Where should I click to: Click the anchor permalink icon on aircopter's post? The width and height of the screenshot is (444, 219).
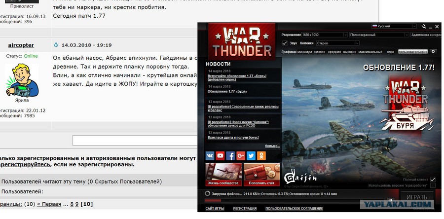click(56, 45)
